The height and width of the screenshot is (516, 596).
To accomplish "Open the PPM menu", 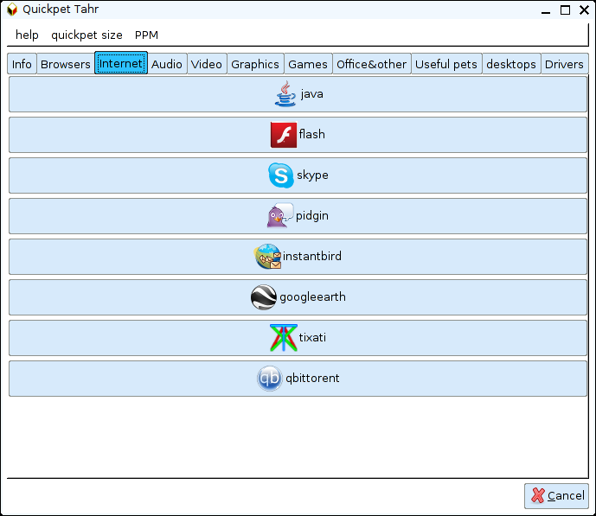I will pos(146,35).
